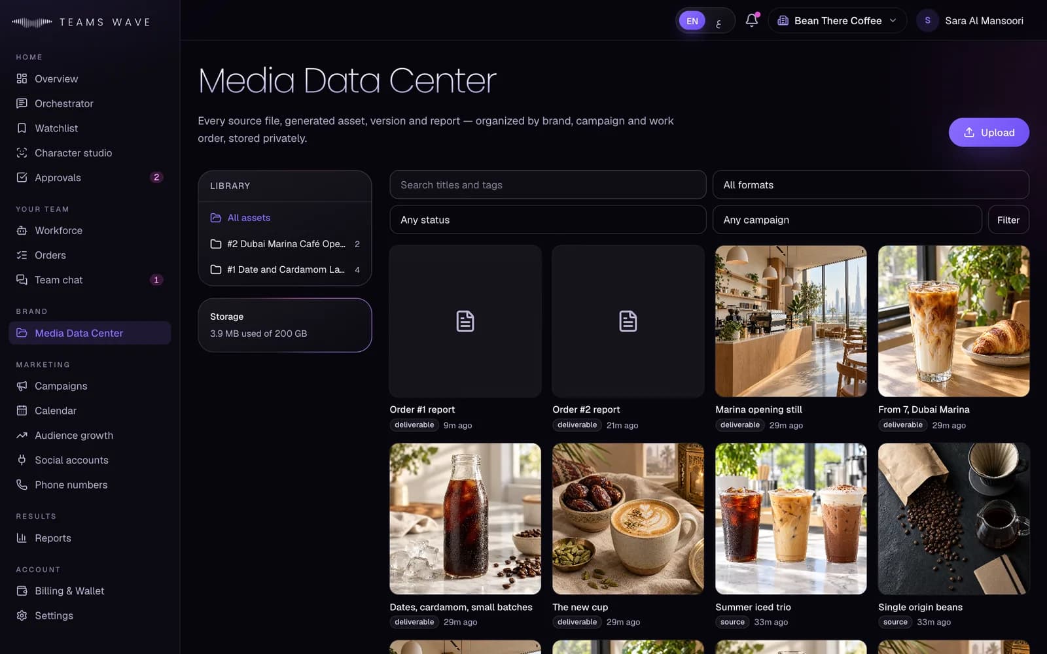Click the Search titles and tags field

pyautogui.click(x=548, y=184)
